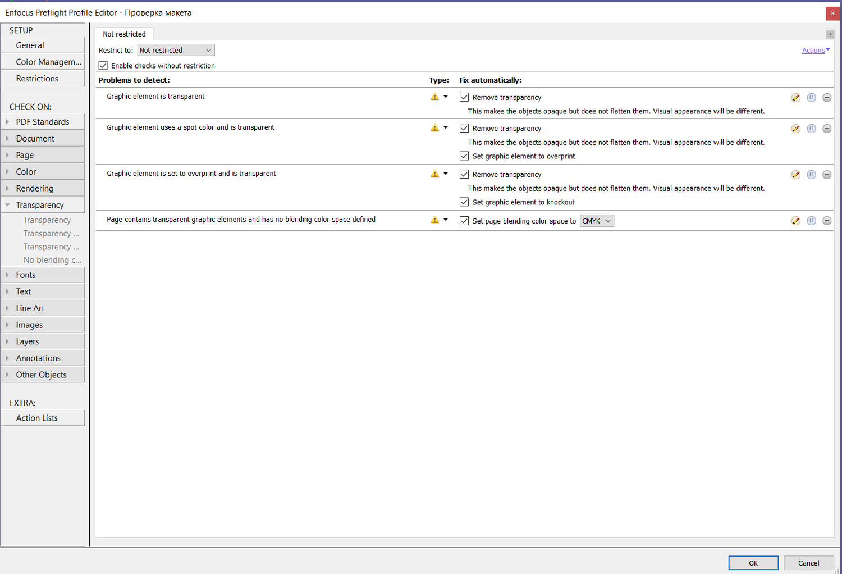
Task: Delete the spot color check using minus icon
Action: pyautogui.click(x=827, y=129)
